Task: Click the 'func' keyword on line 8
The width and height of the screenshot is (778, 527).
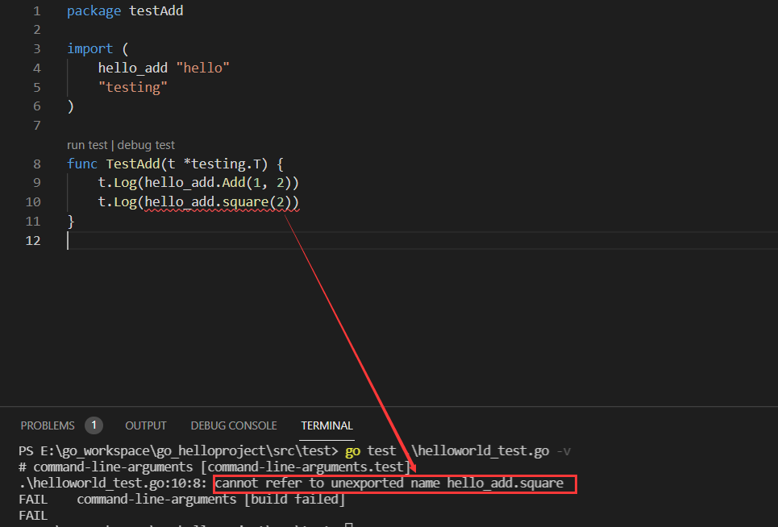Action: tap(82, 164)
